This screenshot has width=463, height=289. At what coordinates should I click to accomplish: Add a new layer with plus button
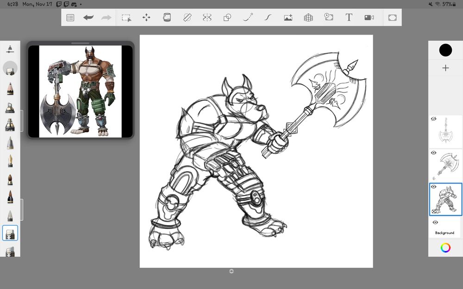(445, 68)
